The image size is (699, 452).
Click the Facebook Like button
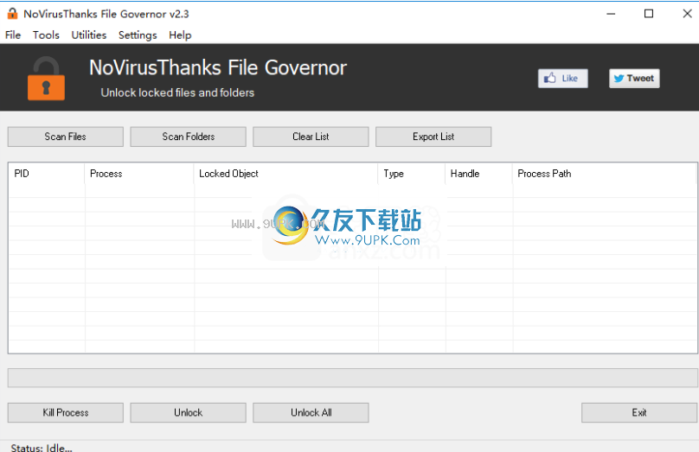coord(563,79)
